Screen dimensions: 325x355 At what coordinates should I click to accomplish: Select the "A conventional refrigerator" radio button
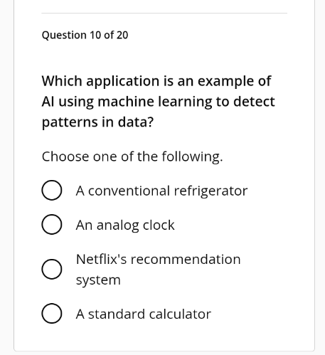(52, 190)
